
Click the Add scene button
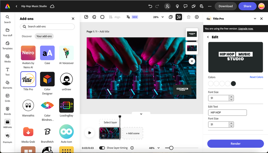coord(133,133)
